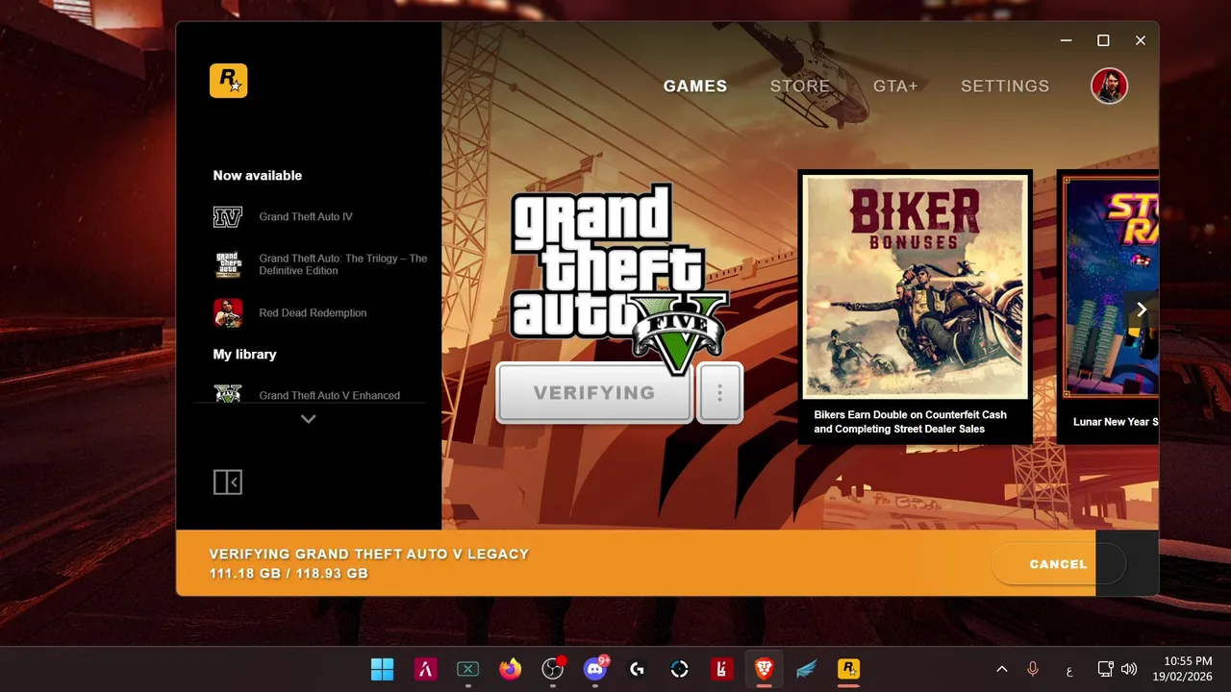Open the SETTINGS tab
Screen dimensions: 1231x692
[x=1005, y=86]
